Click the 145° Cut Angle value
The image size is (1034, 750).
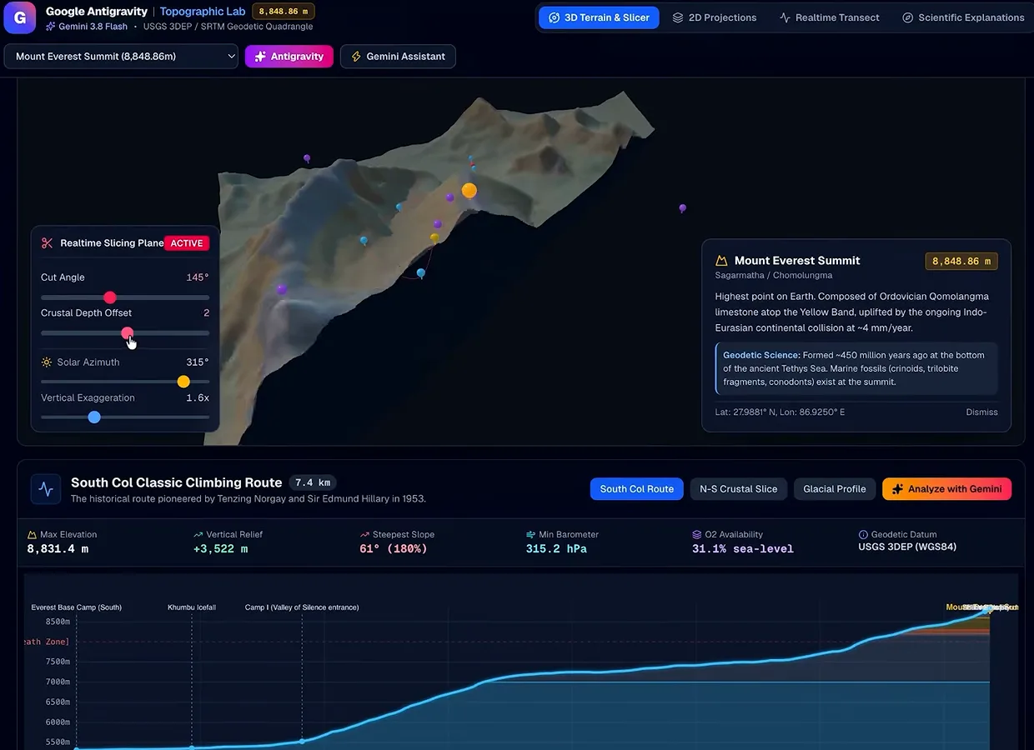tap(198, 277)
